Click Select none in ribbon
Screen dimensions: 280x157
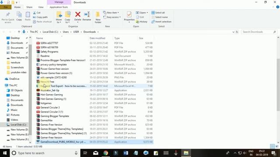[159, 17]
